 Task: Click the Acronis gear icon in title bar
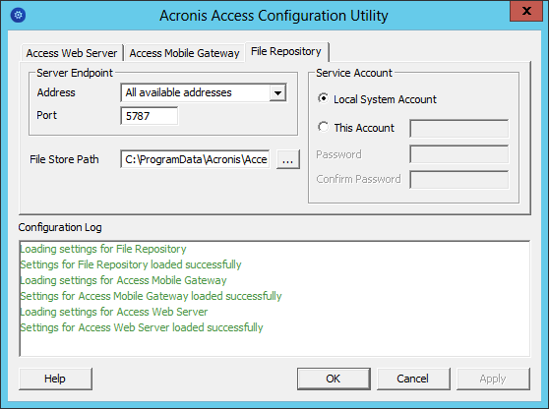pyautogui.click(x=19, y=16)
